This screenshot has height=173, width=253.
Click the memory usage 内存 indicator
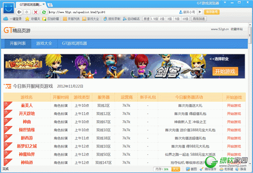[162, 169]
